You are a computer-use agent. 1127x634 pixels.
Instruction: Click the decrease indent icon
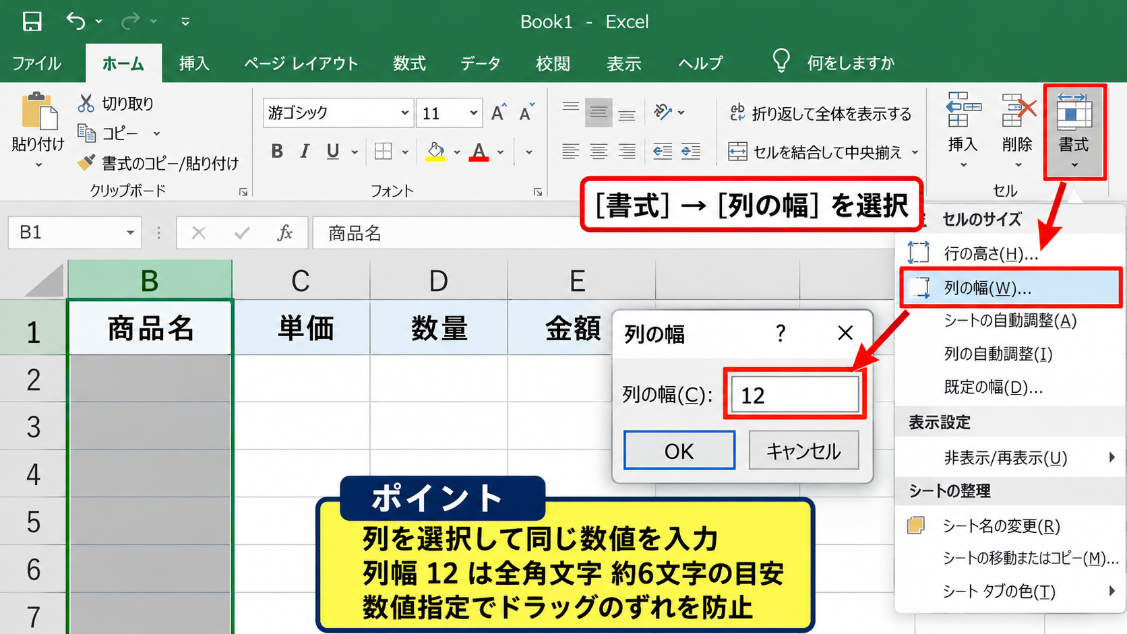(x=663, y=152)
